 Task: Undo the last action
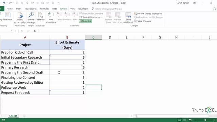(x=4, y=3)
